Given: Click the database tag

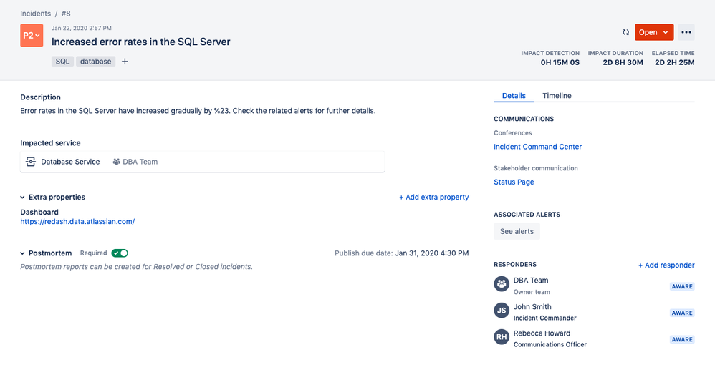Looking at the screenshot, I should click(96, 62).
